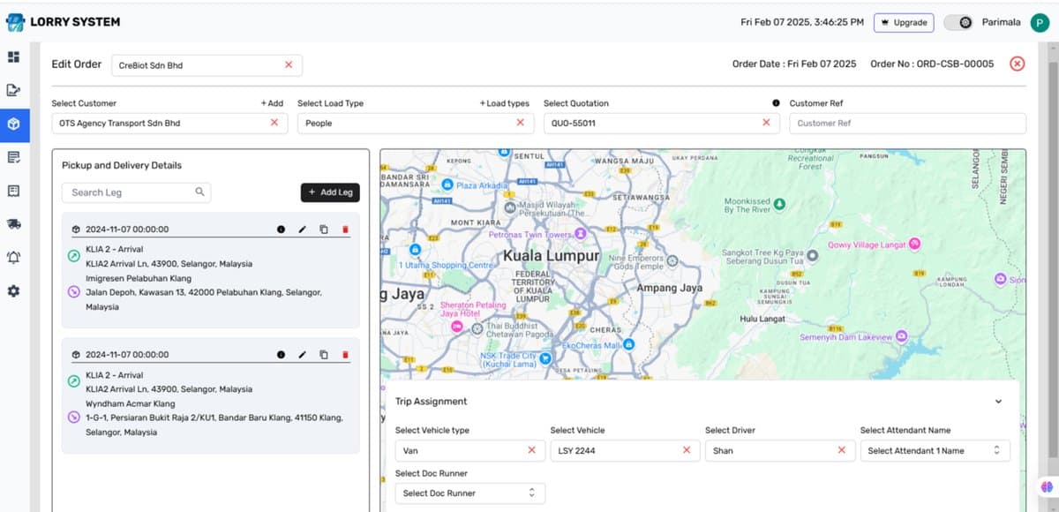Open the truck vehicles icon in sidebar
This screenshot has height=512, width=1059.
13,224
